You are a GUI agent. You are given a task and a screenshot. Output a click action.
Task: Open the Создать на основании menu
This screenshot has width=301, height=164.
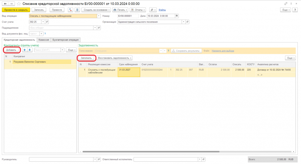click(96, 10)
